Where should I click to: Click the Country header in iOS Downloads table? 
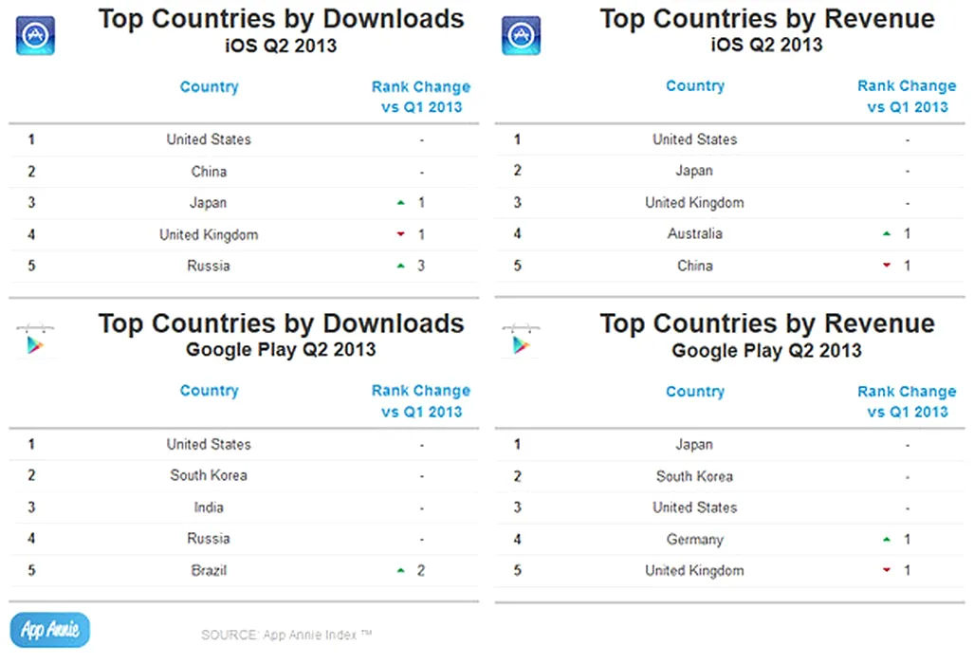click(x=209, y=87)
